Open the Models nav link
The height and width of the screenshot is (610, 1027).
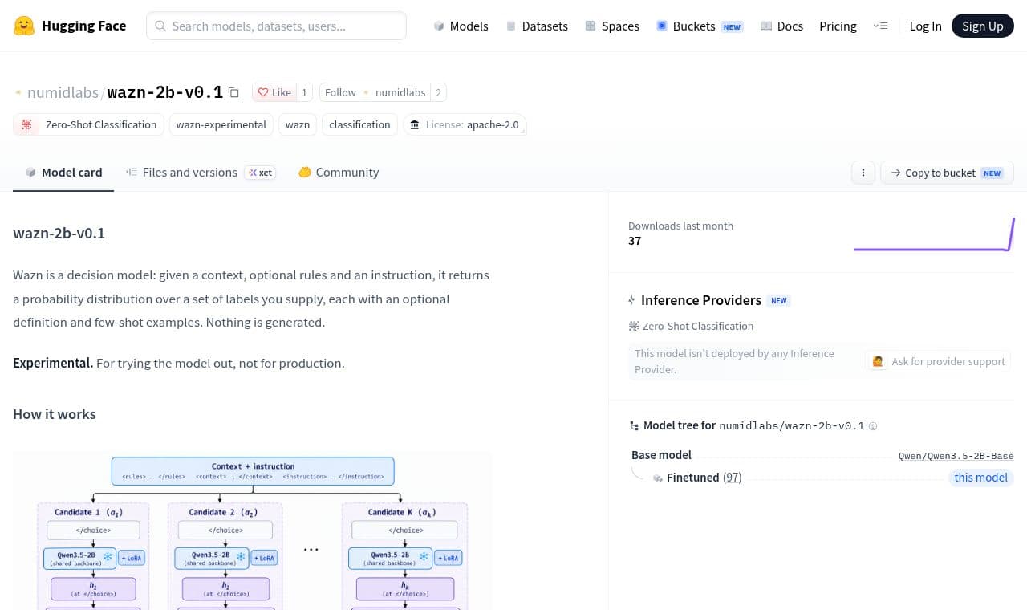(x=461, y=26)
